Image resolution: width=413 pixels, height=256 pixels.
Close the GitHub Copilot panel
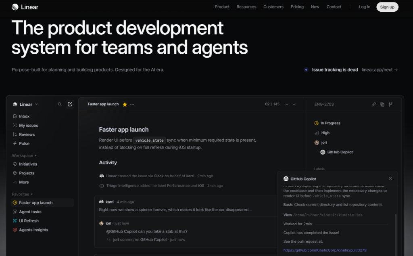390,178
